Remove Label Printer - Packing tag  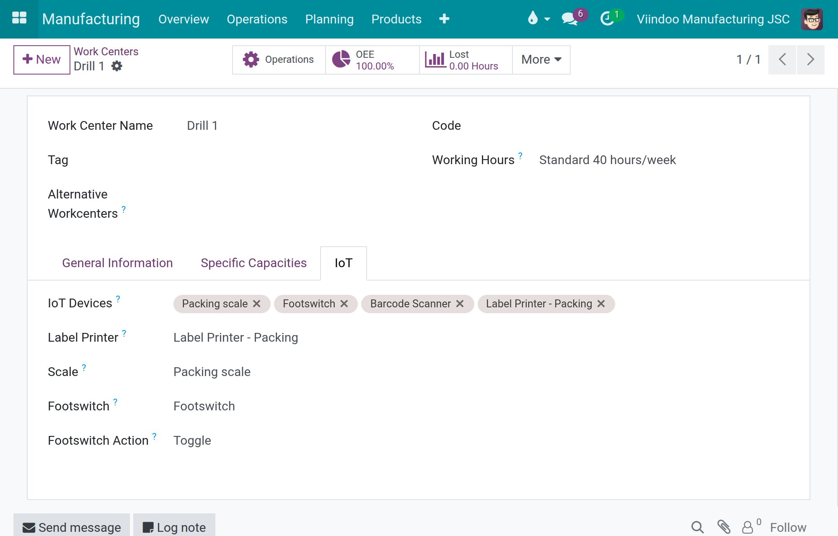point(601,304)
